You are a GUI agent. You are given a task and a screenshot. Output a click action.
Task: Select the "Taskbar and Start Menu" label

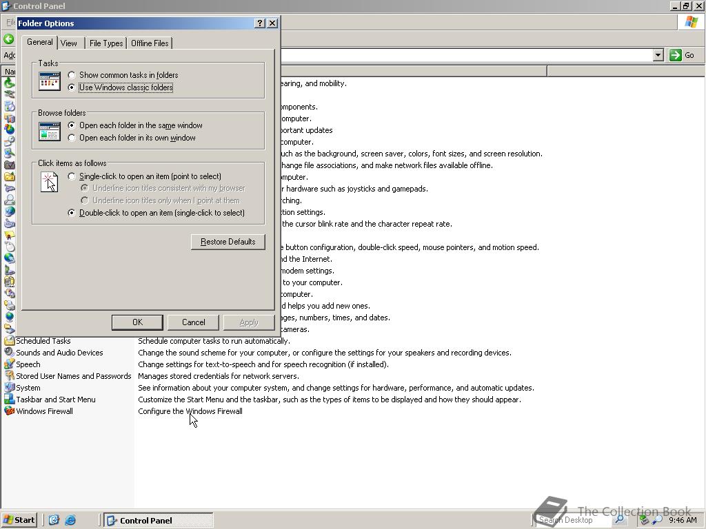click(x=56, y=400)
